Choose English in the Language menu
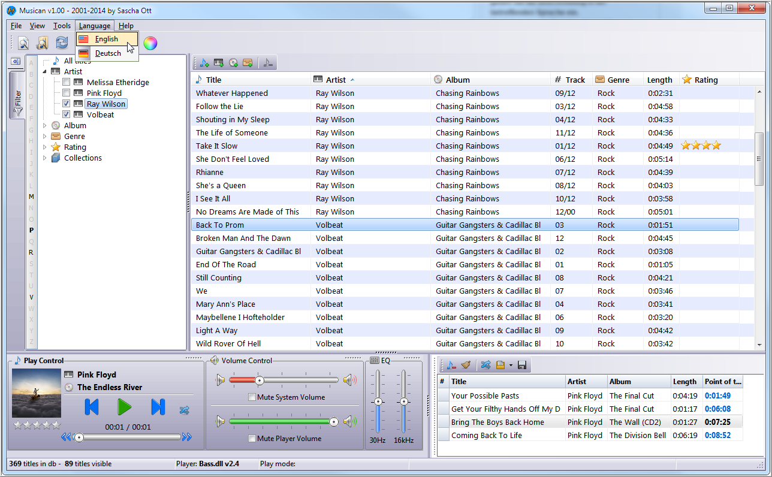This screenshot has width=772, height=477. coord(107,39)
